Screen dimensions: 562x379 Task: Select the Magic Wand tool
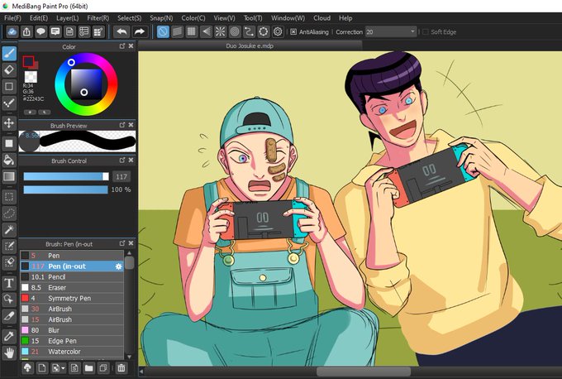point(9,230)
